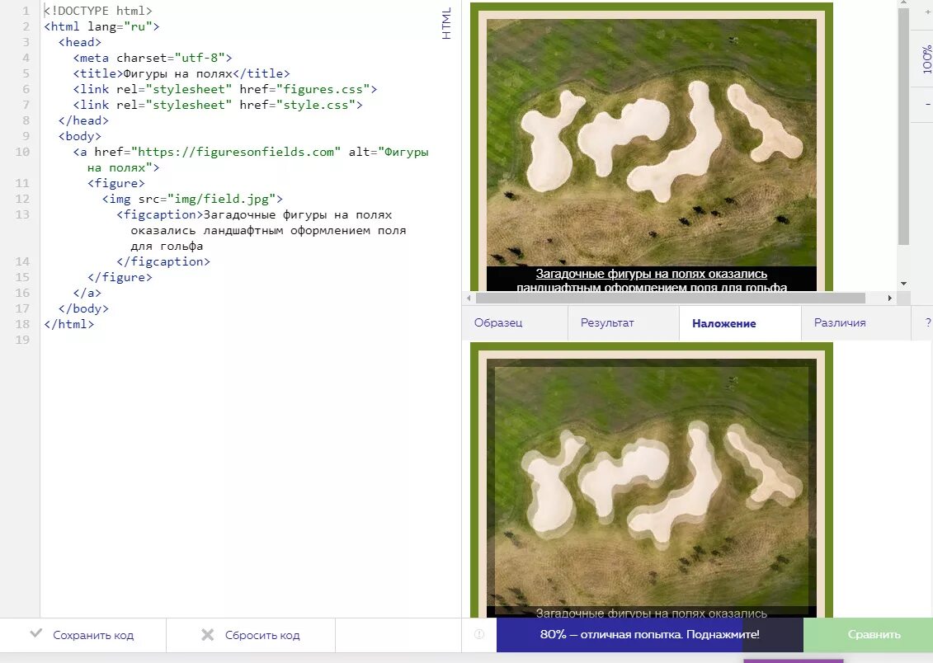Click the preview scrollbar up arrow
933x663 pixels.
(x=903, y=3)
